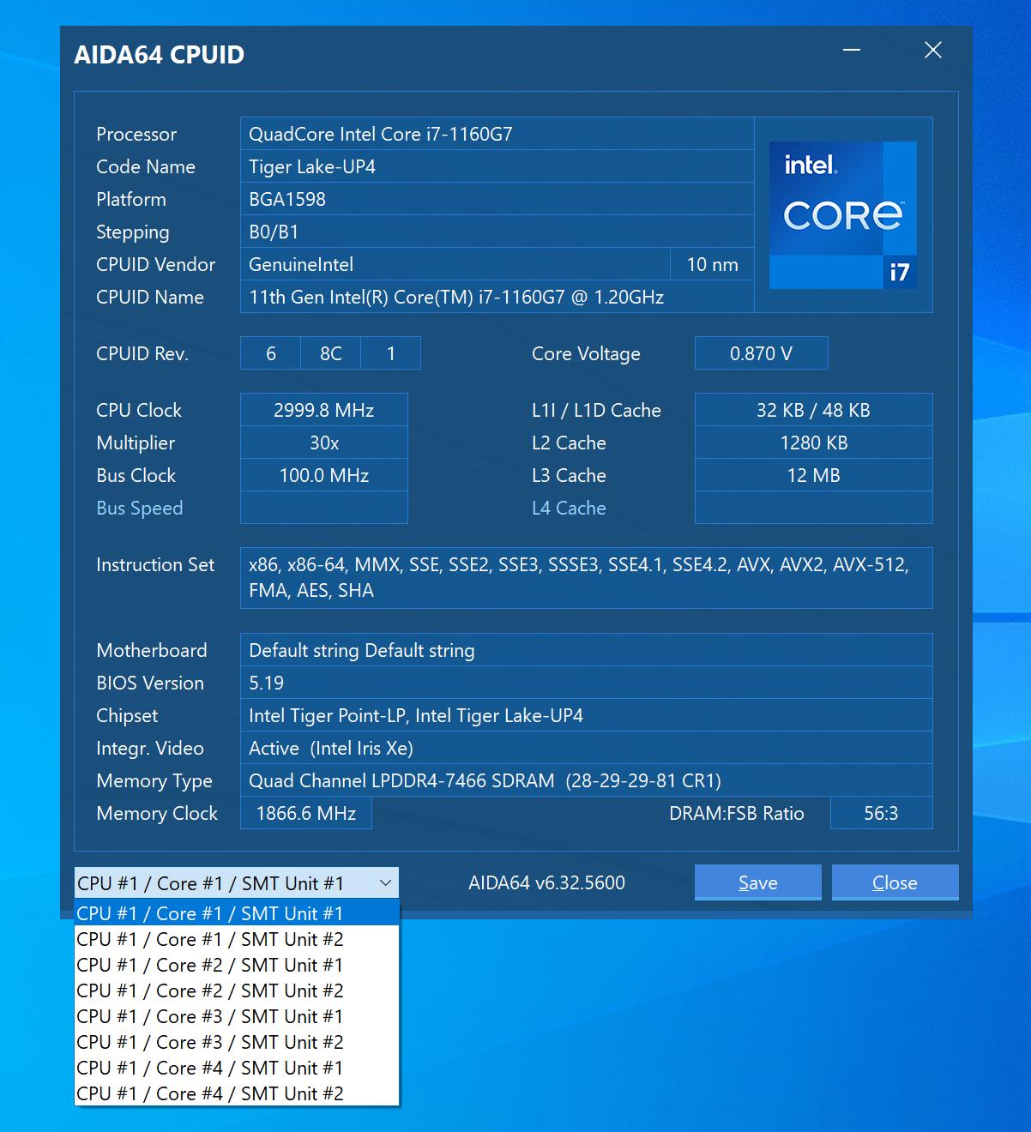
Task: Click the Bus Clock value 100.0 MHz
Action: (324, 475)
